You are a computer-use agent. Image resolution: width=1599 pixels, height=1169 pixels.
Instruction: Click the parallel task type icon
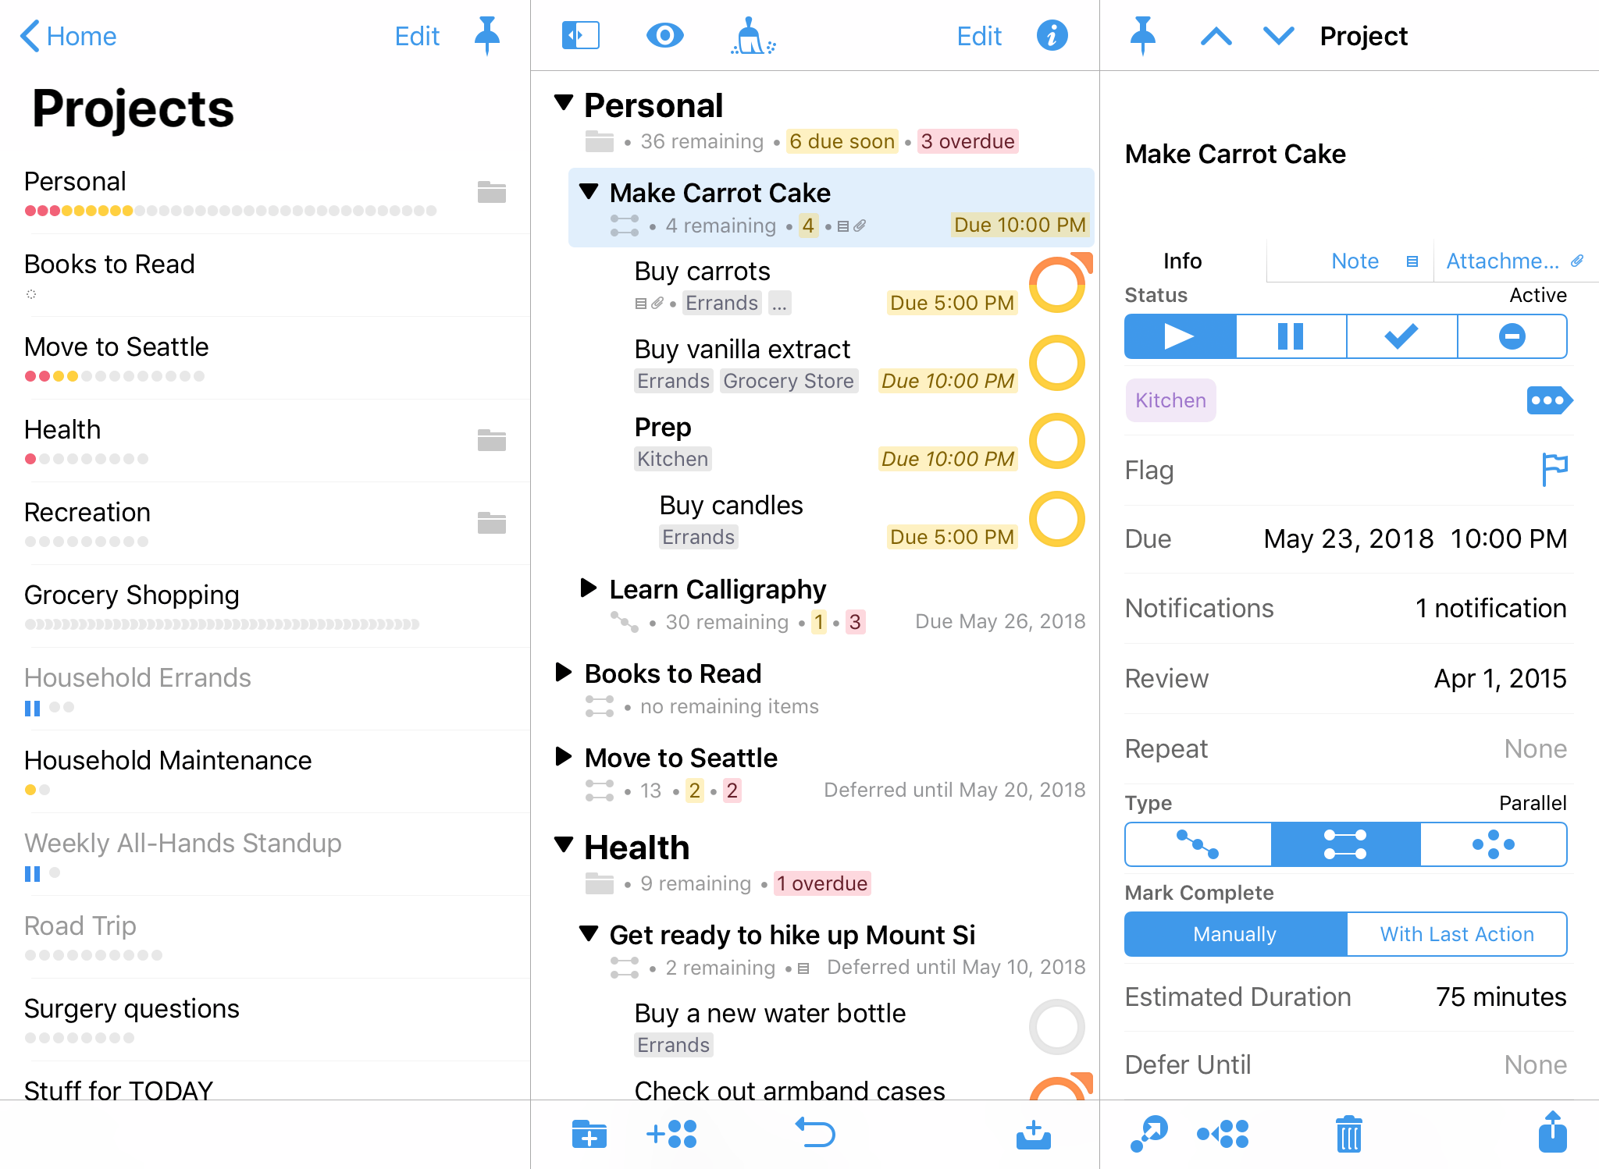point(1346,845)
